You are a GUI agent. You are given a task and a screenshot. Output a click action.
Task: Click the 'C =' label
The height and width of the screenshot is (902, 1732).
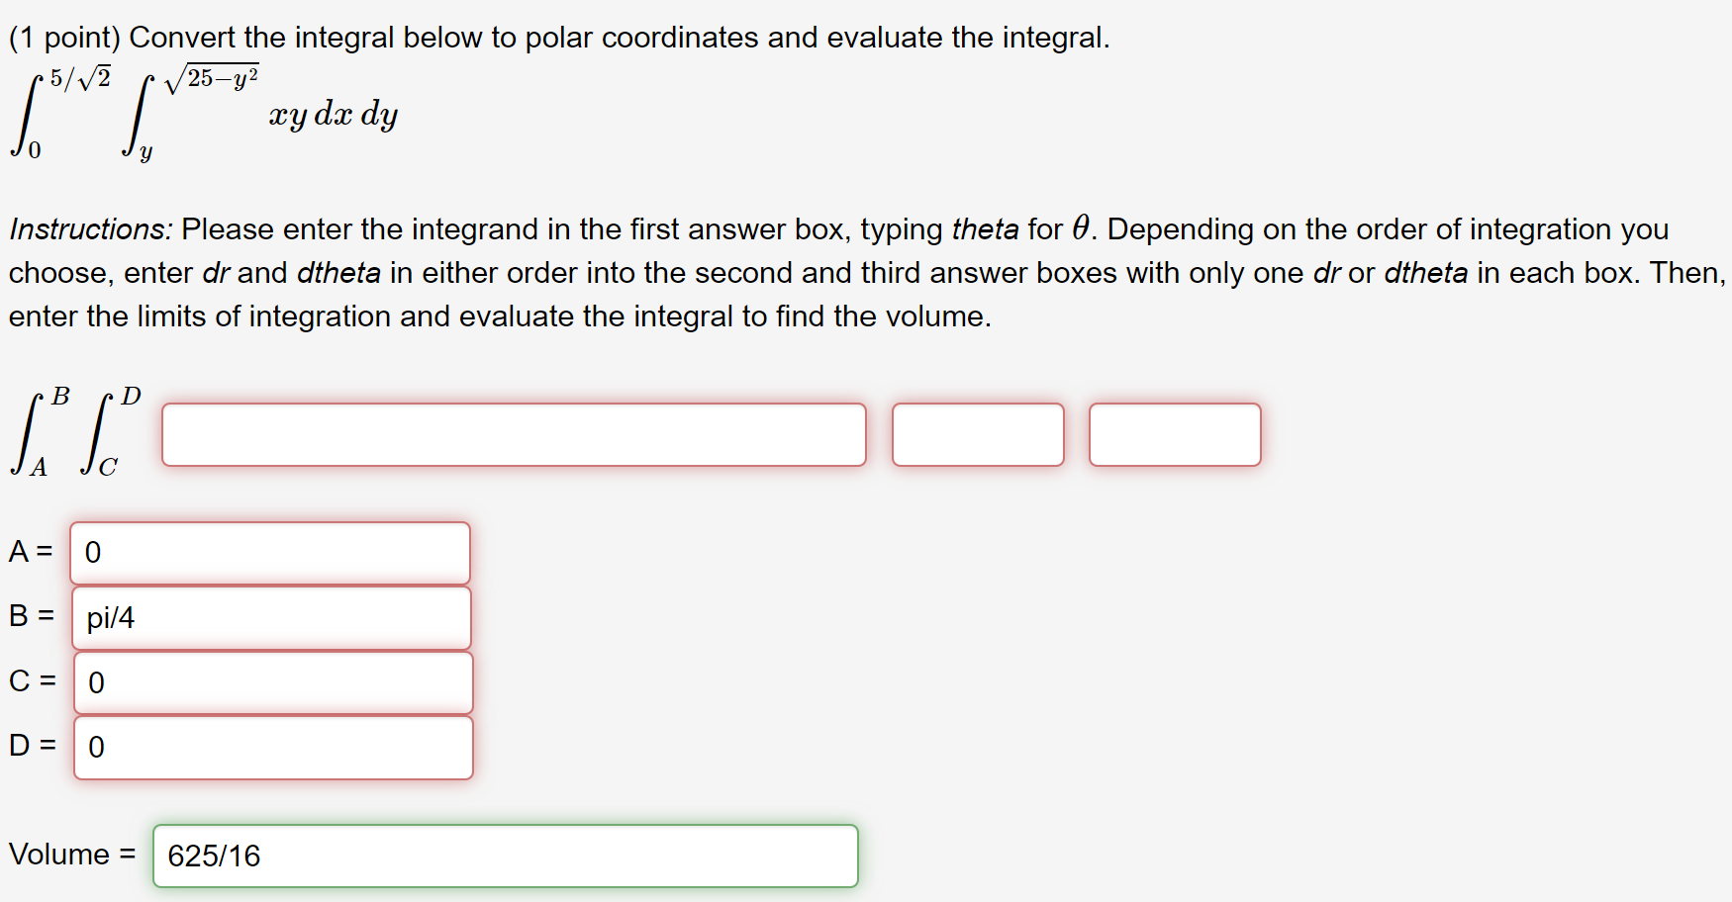(33, 680)
